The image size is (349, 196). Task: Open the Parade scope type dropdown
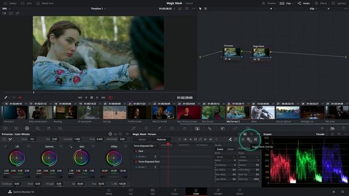(x=322, y=134)
